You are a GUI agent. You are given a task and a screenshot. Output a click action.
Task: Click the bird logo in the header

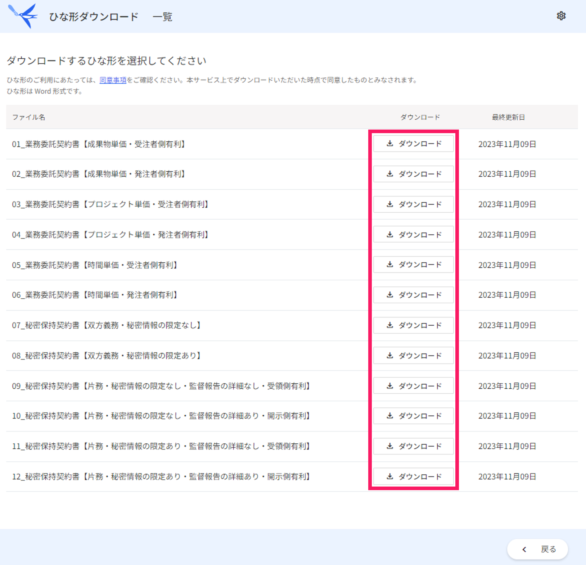(23, 16)
